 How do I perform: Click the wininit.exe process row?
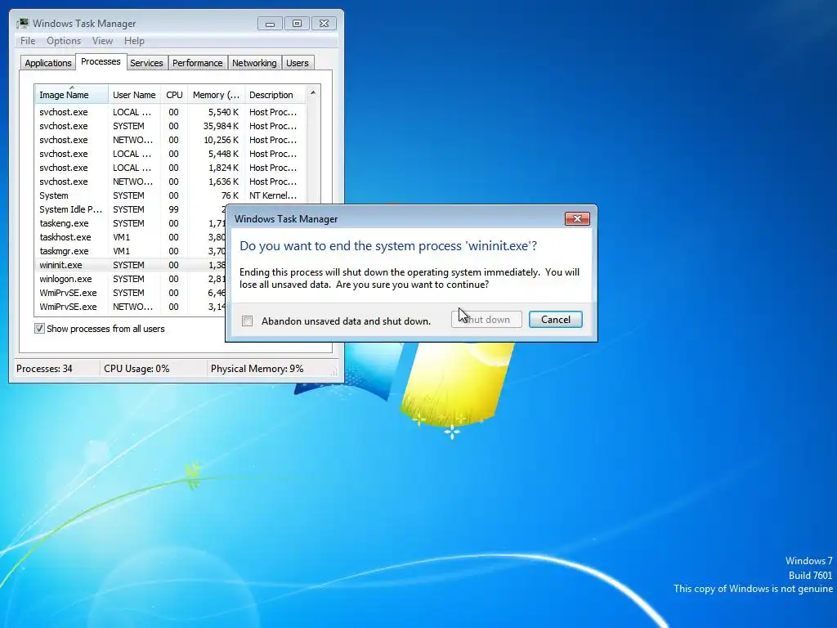(130, 265)
